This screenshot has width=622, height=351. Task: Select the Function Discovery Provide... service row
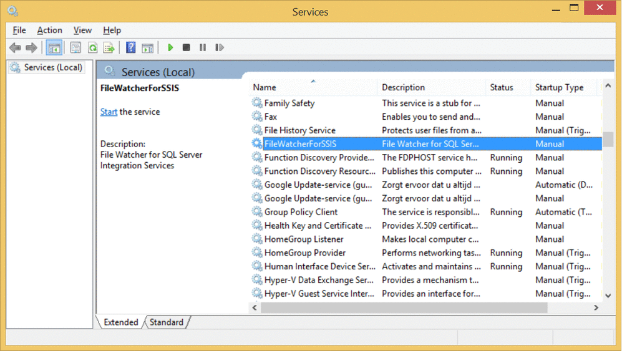(x=426, y=158)
